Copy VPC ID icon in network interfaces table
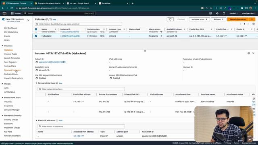Screen dimensions: 258x145 click(x=254, y=99)
